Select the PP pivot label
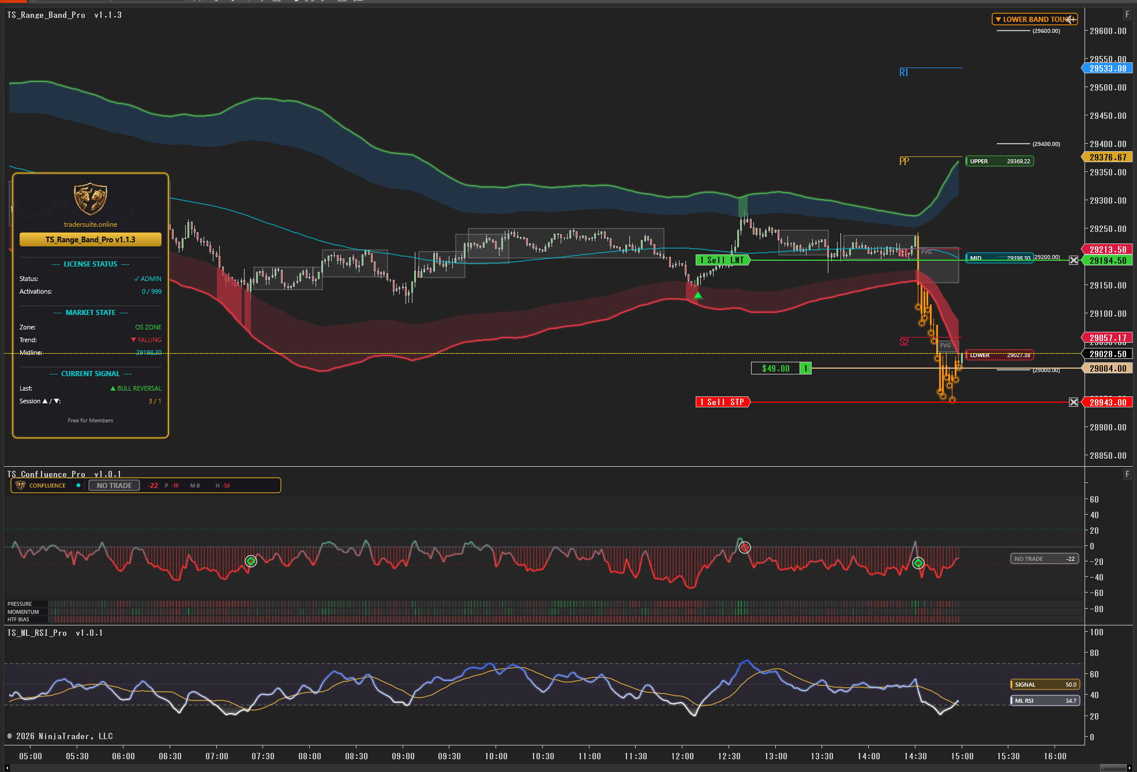This screenshot has width=1137, height=772. [x=904, y=162]
